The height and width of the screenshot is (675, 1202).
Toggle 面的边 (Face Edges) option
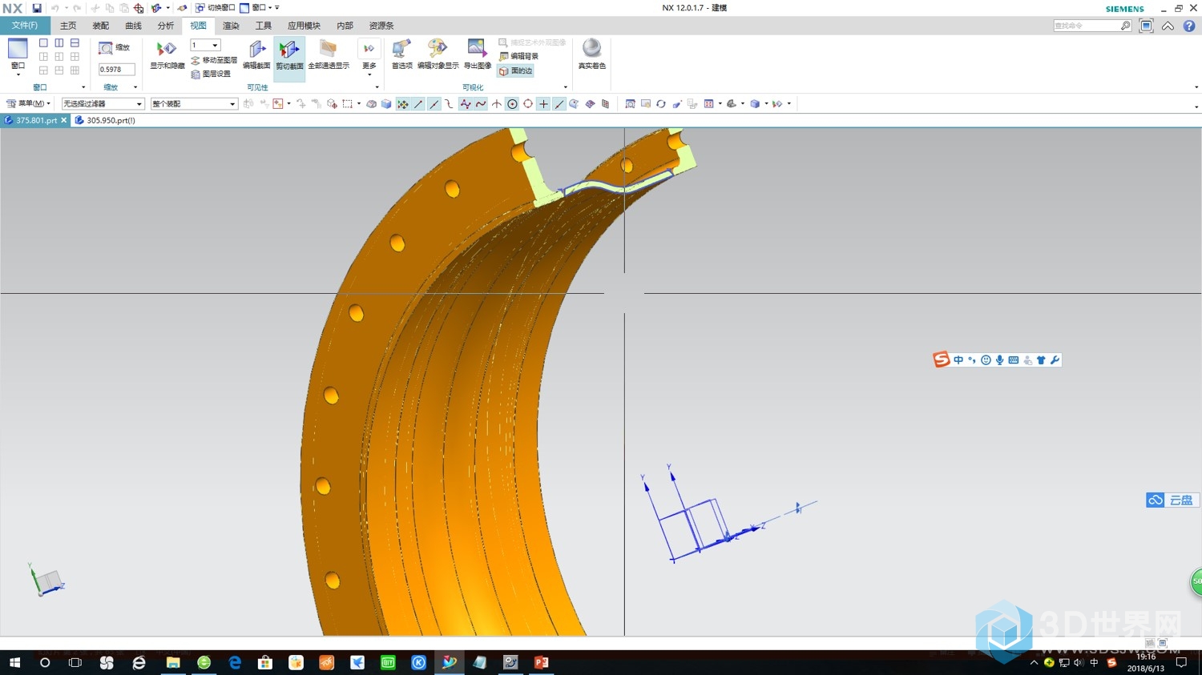click(x=515, y=70)
